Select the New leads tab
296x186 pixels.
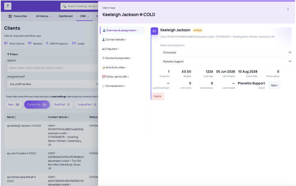pos(14,104)
